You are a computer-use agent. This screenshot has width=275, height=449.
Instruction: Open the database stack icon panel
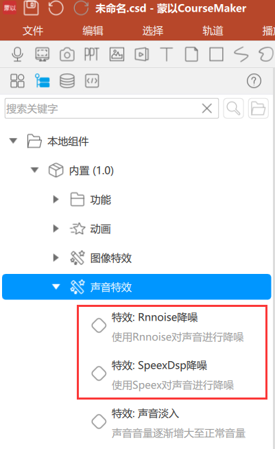click(67, 81)
